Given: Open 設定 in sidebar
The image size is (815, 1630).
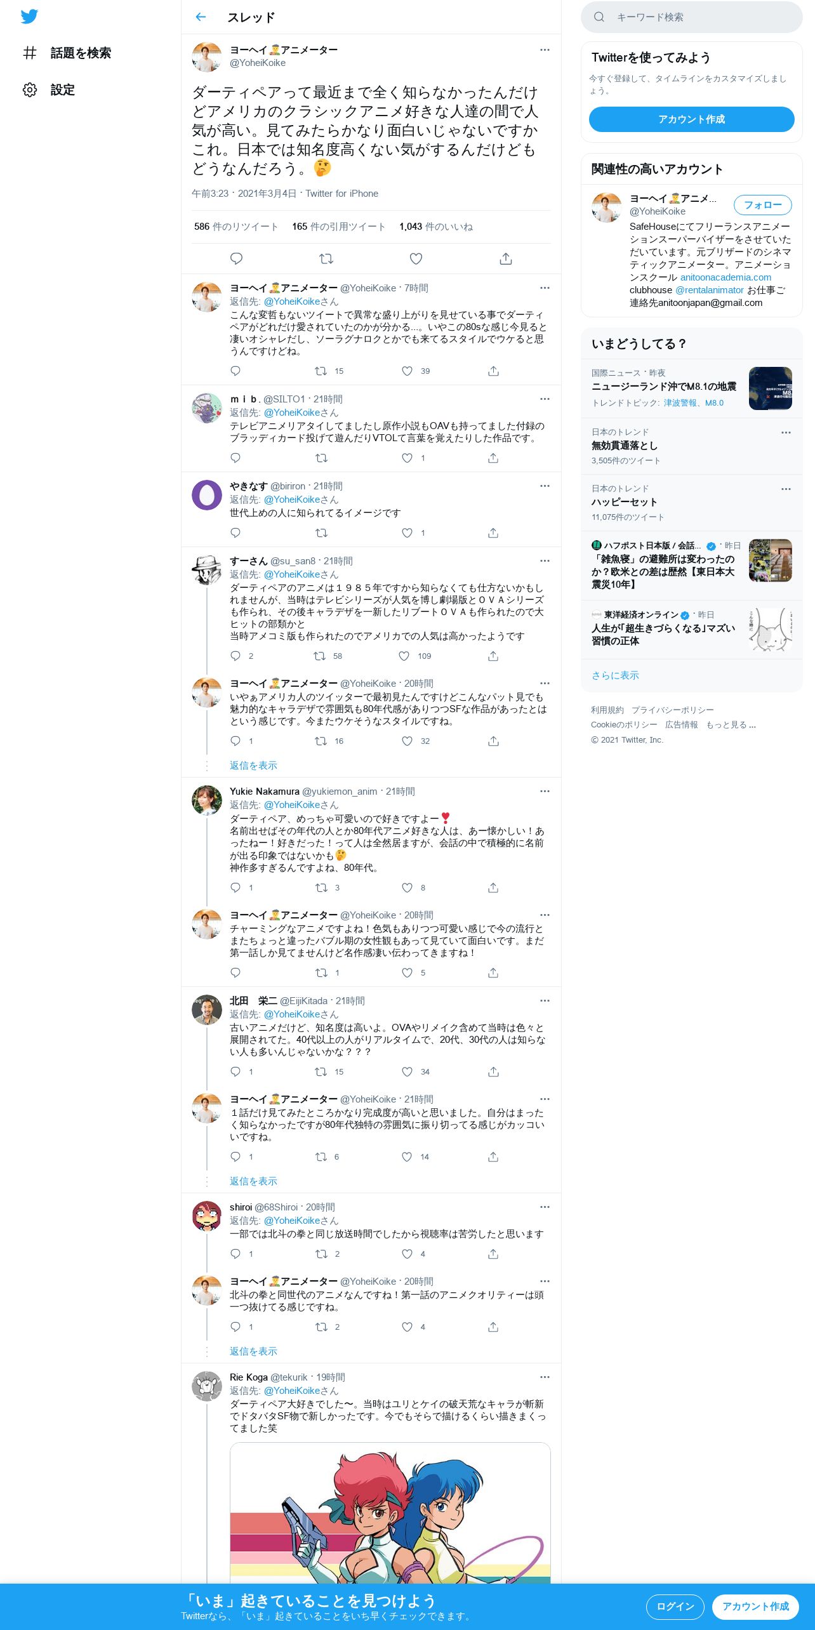Looking at the screenshot, I should click(x=62, y=89).
